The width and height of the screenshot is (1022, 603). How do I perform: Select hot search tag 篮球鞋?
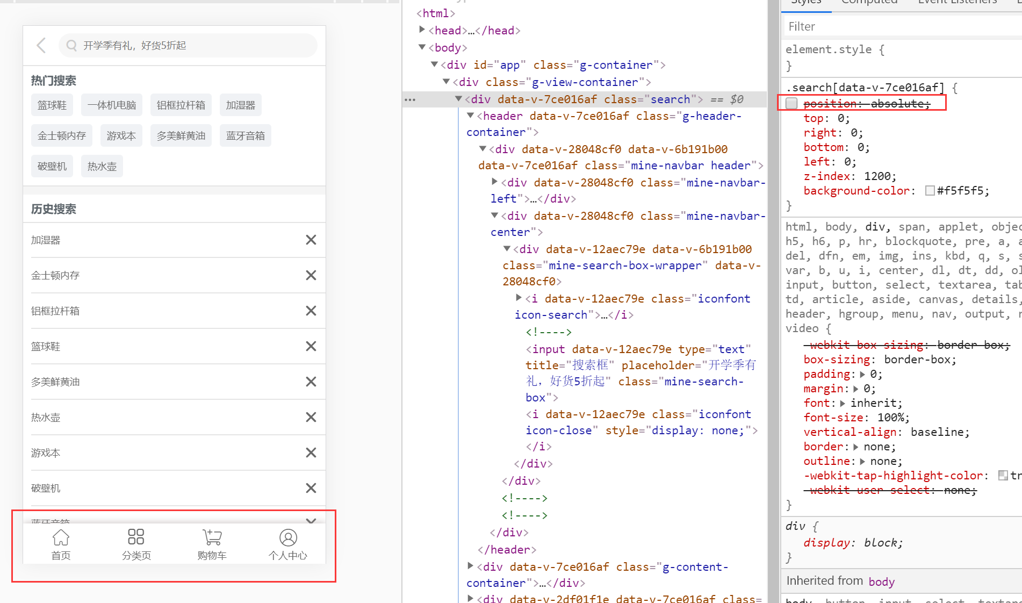click(x=52, y=105)
